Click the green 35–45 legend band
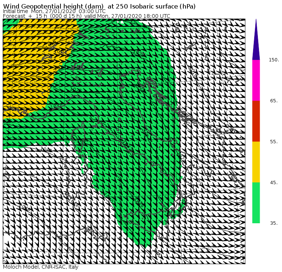This screenshot has height=272, width=282. coord(256,203)
